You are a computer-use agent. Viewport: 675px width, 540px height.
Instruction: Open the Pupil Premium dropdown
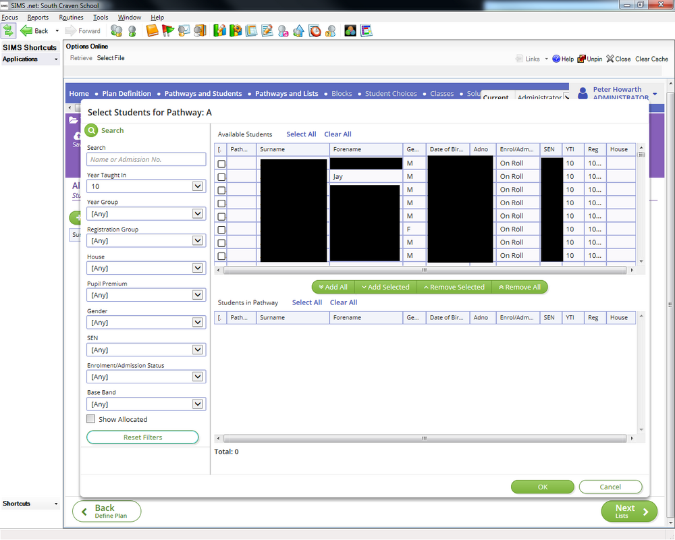[198, 295]
